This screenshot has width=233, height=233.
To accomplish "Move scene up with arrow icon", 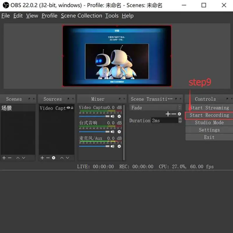I will click(18, 158).
